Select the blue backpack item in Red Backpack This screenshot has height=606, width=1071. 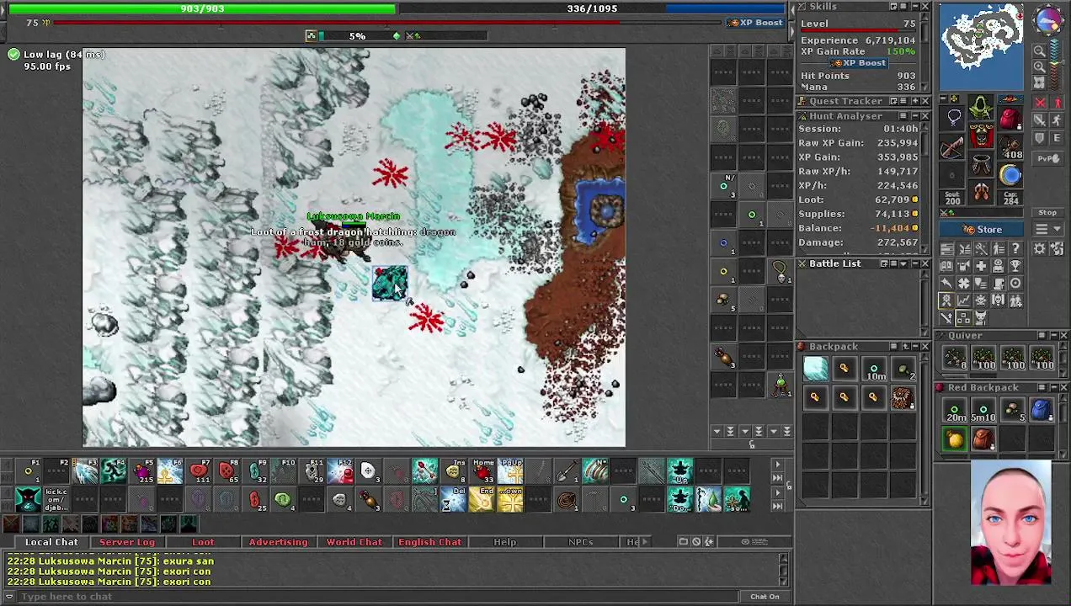(1042, 410)
